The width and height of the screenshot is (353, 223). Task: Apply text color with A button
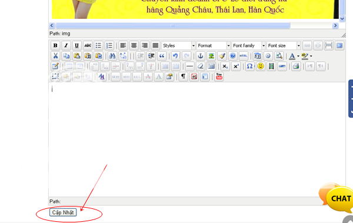292,56
